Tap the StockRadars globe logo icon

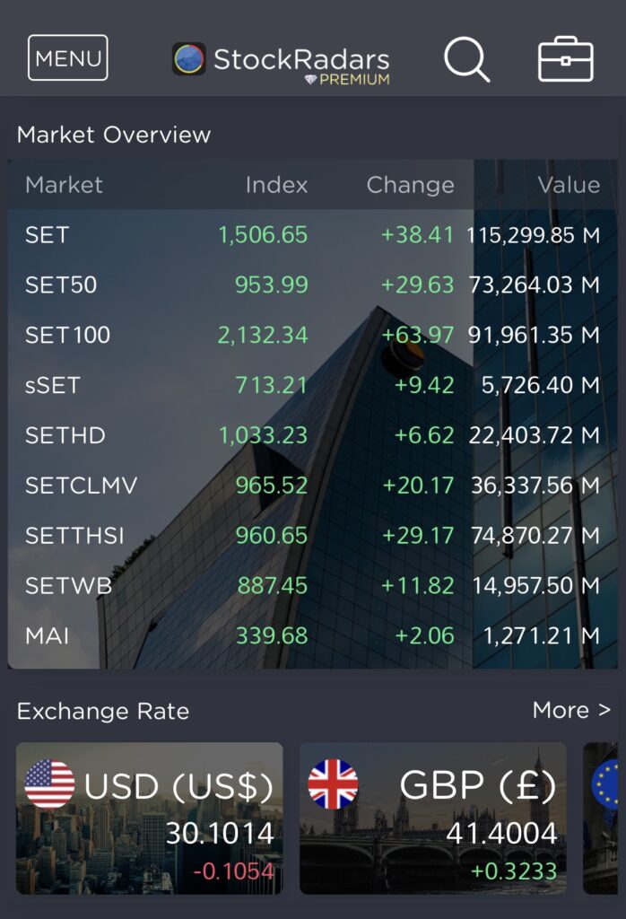point(189,59)
